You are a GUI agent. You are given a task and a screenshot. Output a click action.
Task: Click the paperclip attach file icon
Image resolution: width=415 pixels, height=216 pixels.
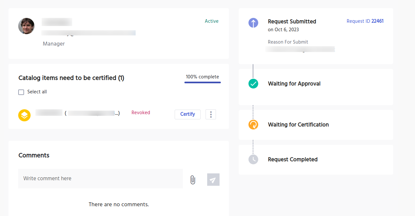(193, 180)
